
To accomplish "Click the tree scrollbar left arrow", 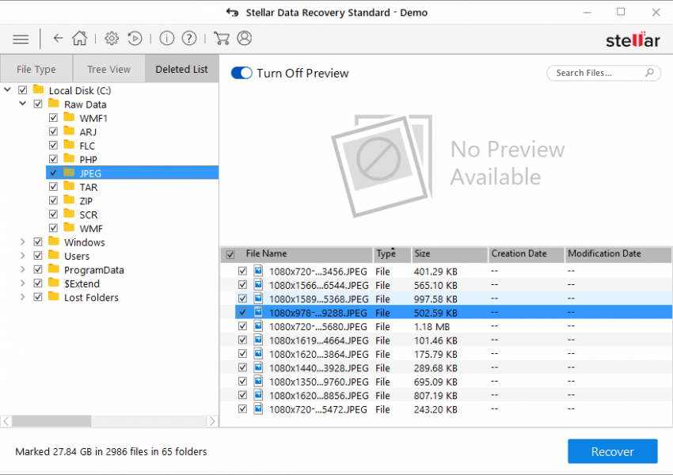I will coord(6,421).
